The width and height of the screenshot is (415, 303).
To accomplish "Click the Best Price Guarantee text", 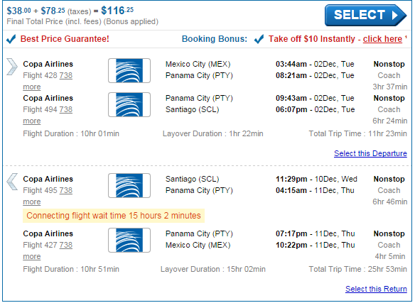I will pyautogui.click(x=65, y=39).
